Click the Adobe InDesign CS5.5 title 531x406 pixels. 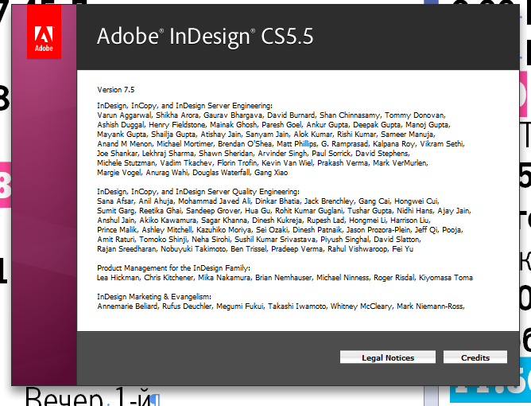click(x=205, y=37)
